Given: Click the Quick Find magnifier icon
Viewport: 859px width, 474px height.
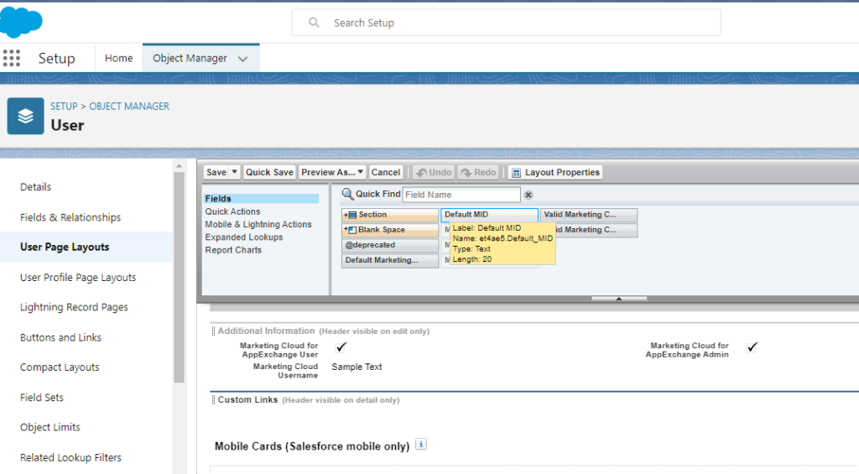Looking at the screenshot, I should tap(347, 194).
